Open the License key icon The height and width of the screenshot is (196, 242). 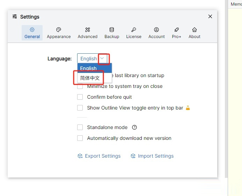(x=134, y=30)
